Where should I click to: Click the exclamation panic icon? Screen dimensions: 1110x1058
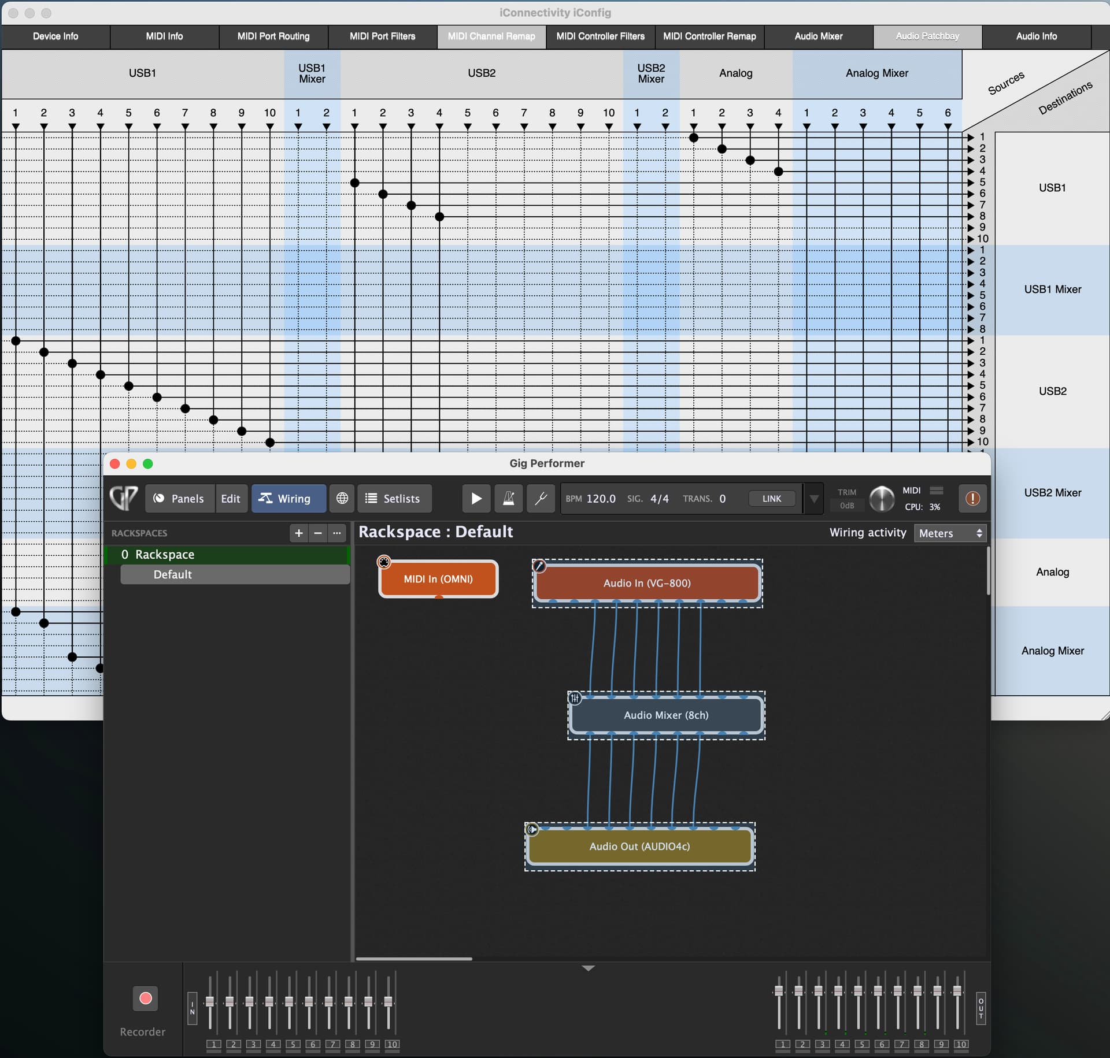pos(972,498)
